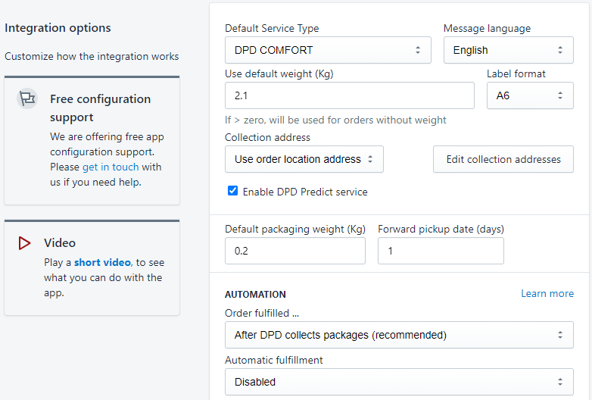Click the 'Order fulfilled ...' label

(262, 313)
